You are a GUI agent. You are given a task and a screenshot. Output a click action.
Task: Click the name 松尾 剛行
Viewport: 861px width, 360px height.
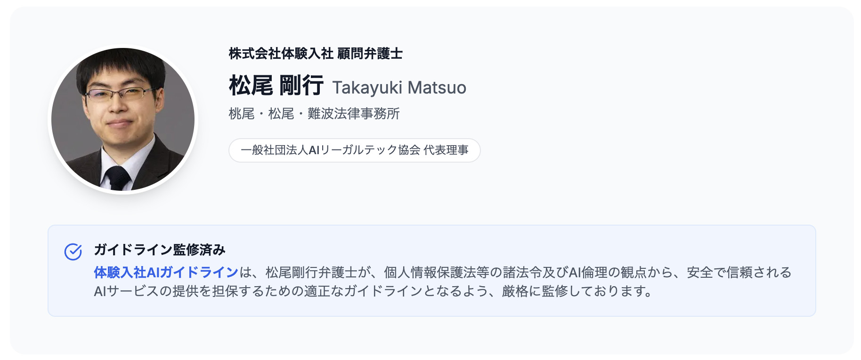click(276, 86)
